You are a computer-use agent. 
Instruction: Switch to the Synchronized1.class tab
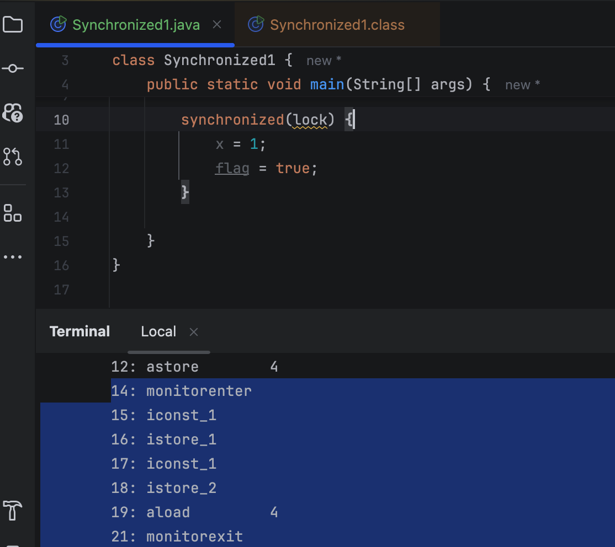[x=337, y=24]
